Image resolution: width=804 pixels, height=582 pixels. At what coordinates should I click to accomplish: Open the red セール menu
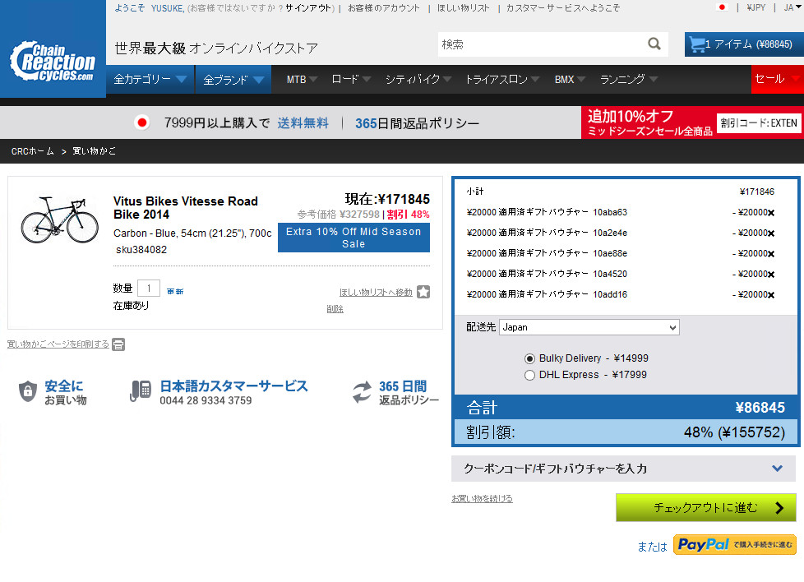click(x=778, y=79)
